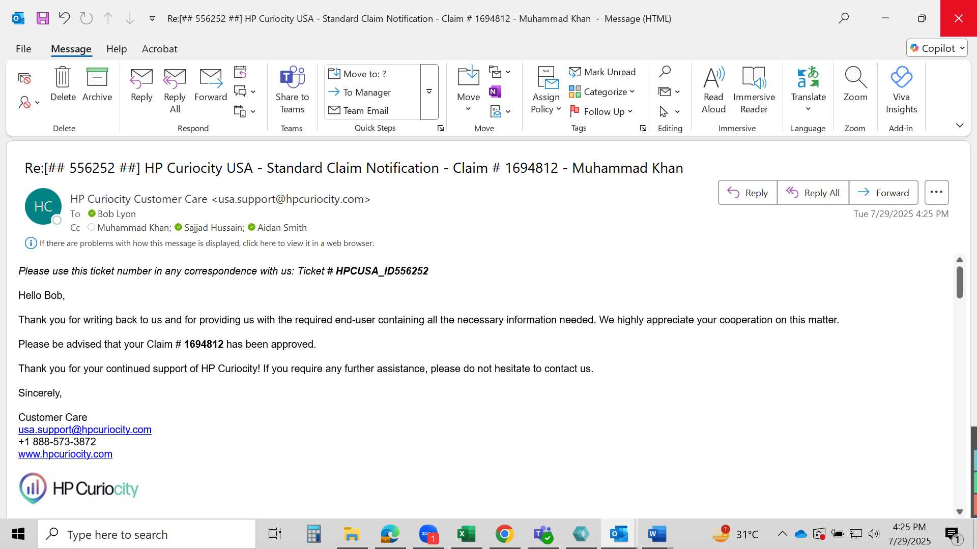This screenshot has height=549, width=977.
Task: Expand Quick Steps gallery
Action: coord(429,92)
